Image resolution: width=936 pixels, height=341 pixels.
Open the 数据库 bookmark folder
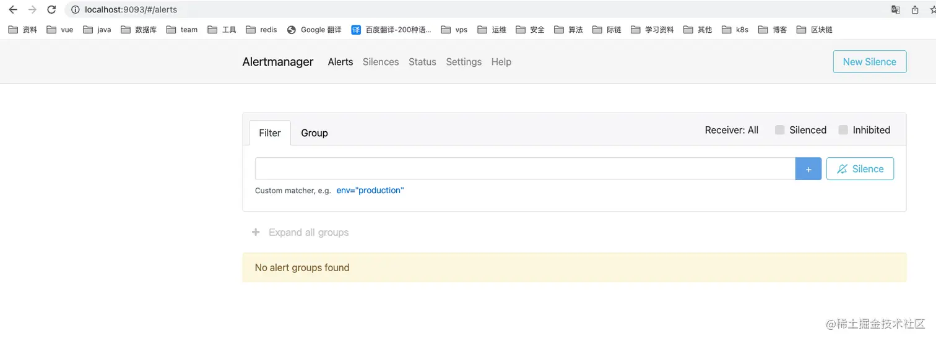tap(139, 30)
